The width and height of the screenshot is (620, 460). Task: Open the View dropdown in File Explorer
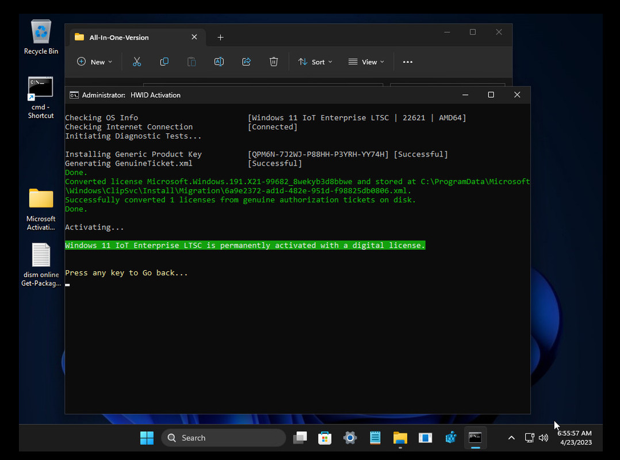tap(366, 62)
